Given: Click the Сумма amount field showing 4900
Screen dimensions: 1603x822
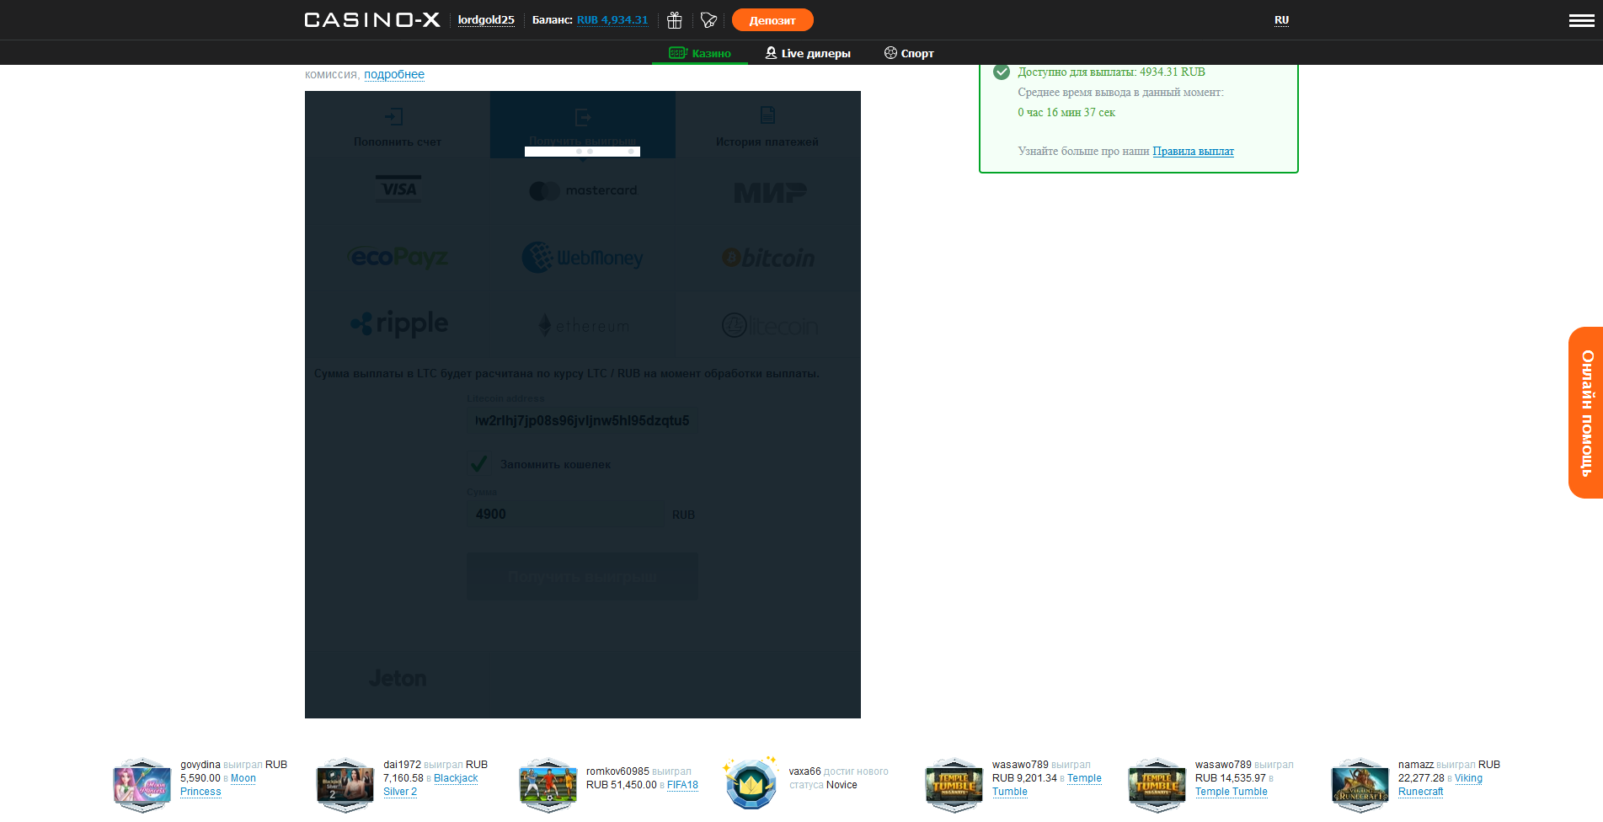Looking at the screenshot, I should (x=566, y=515).
